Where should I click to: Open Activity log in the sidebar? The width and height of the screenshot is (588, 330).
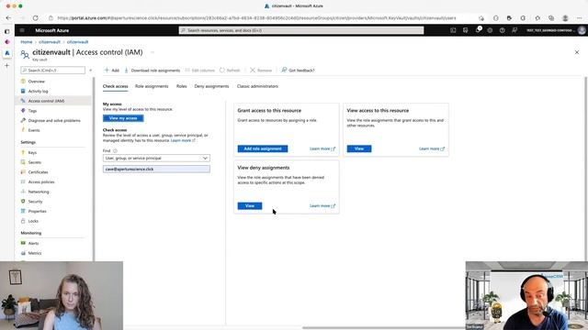[x=38, y=91]
